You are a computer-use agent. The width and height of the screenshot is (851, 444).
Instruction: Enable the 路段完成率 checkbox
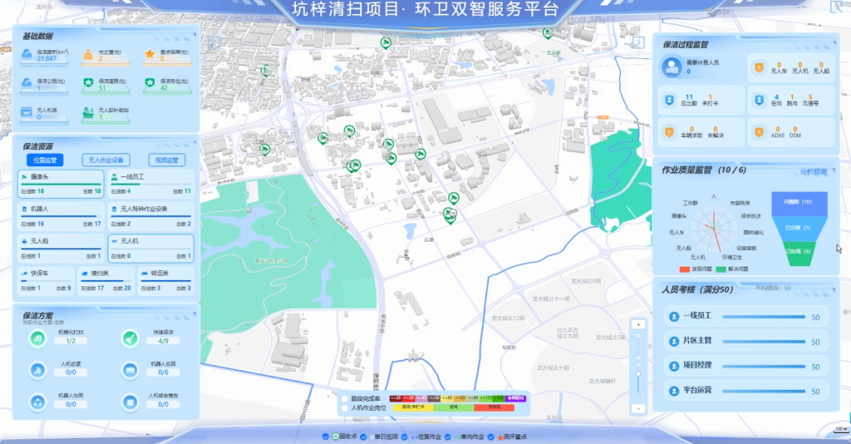point(345,399)
